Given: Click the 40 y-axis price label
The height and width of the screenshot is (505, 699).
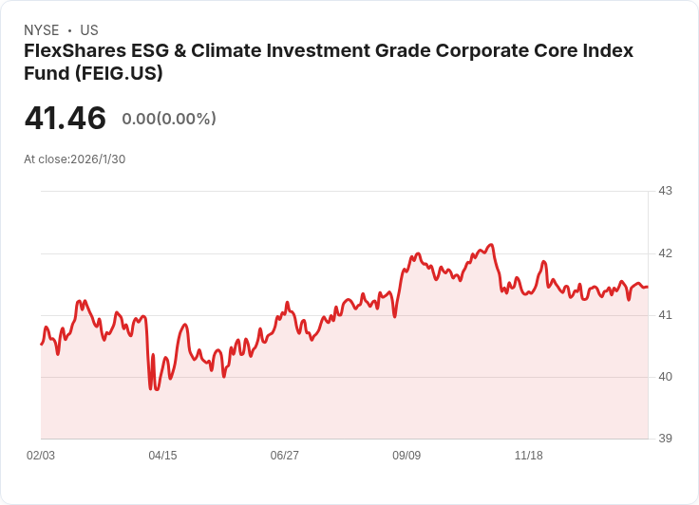Looking at the screenshot, I should click(x=665, y=377).
